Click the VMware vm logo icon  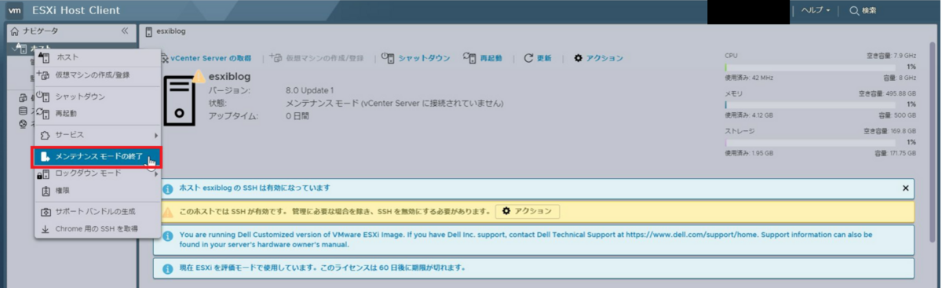tap(14, 11)
